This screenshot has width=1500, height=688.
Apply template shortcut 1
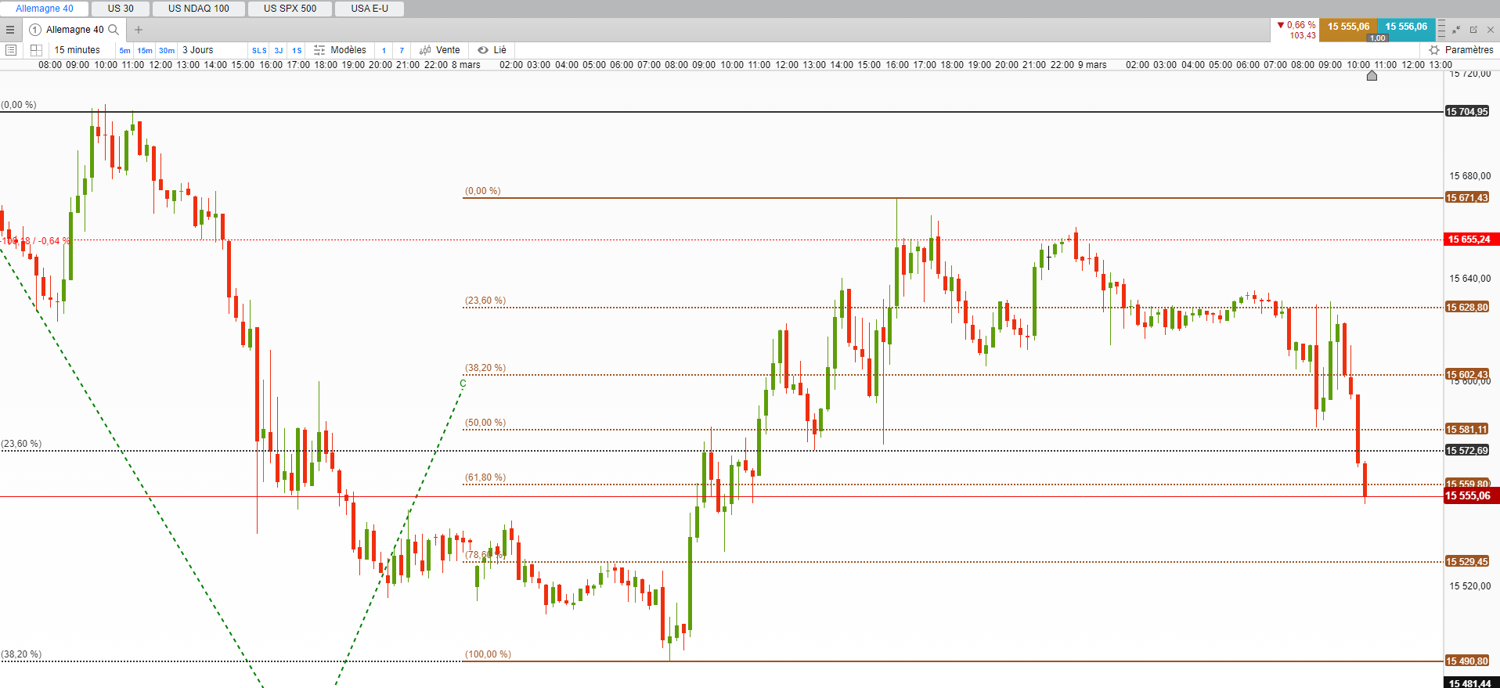384,51
